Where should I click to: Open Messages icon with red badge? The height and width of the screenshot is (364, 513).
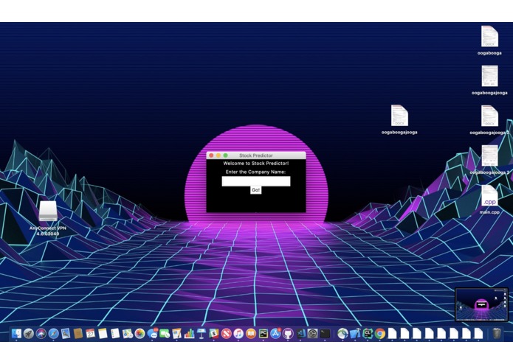[152, 333]
